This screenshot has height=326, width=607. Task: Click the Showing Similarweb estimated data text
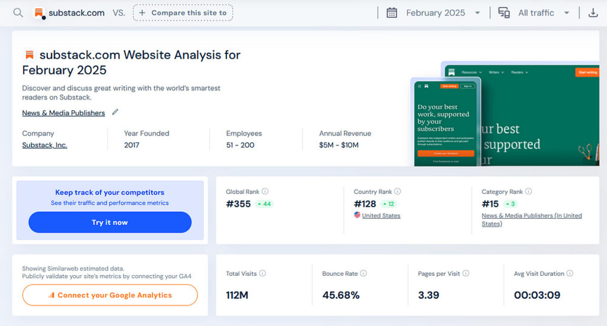[x=73, y=269]
